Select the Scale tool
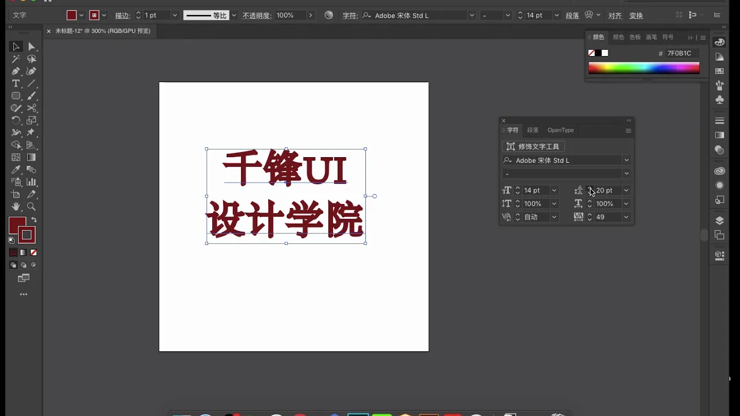The width and height of the screenshot is (740, 416). pyautogui.click(x=32, y=120)
